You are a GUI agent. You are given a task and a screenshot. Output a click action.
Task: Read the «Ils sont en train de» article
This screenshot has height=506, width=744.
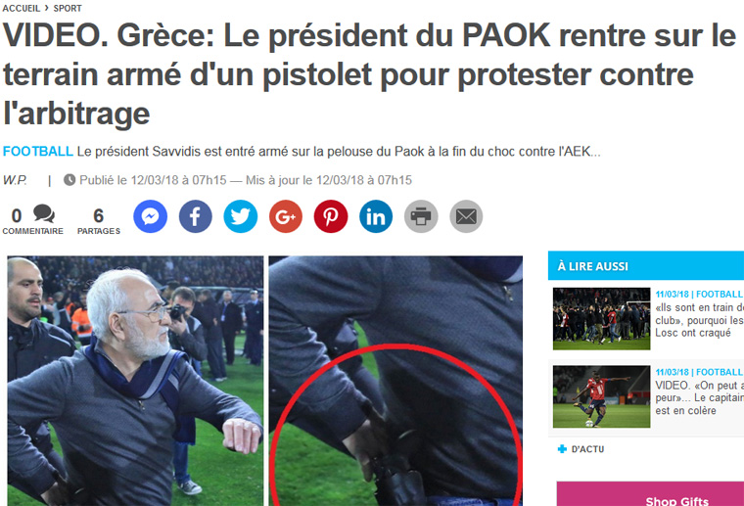699,320
